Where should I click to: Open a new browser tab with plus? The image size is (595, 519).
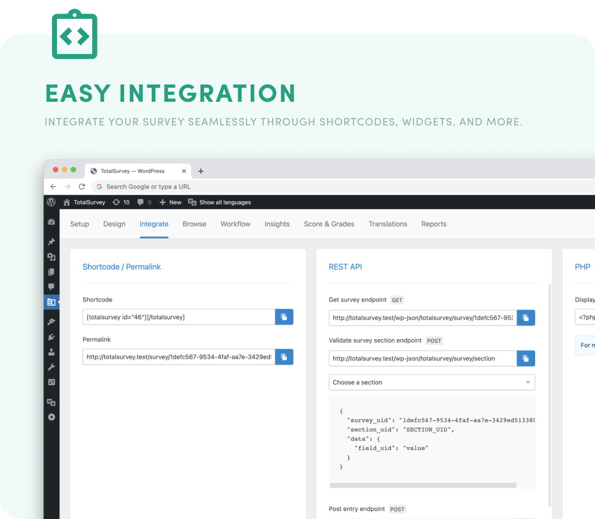tap(201, 171)
